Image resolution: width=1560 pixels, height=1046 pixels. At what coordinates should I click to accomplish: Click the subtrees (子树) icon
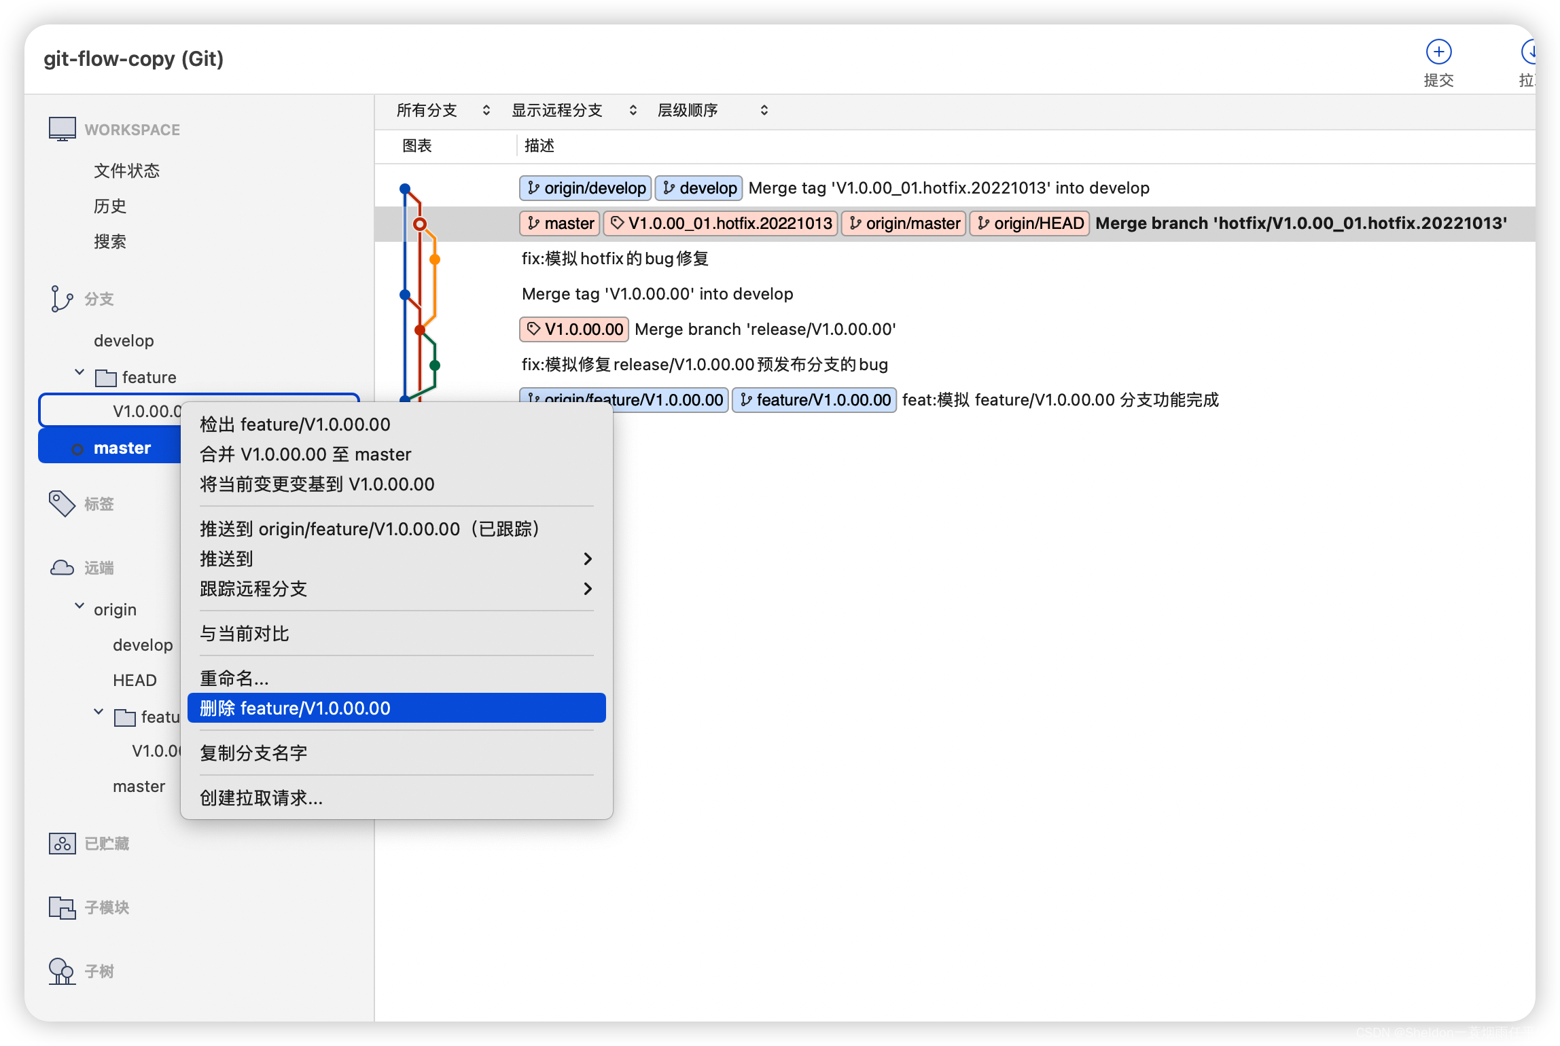61,971
